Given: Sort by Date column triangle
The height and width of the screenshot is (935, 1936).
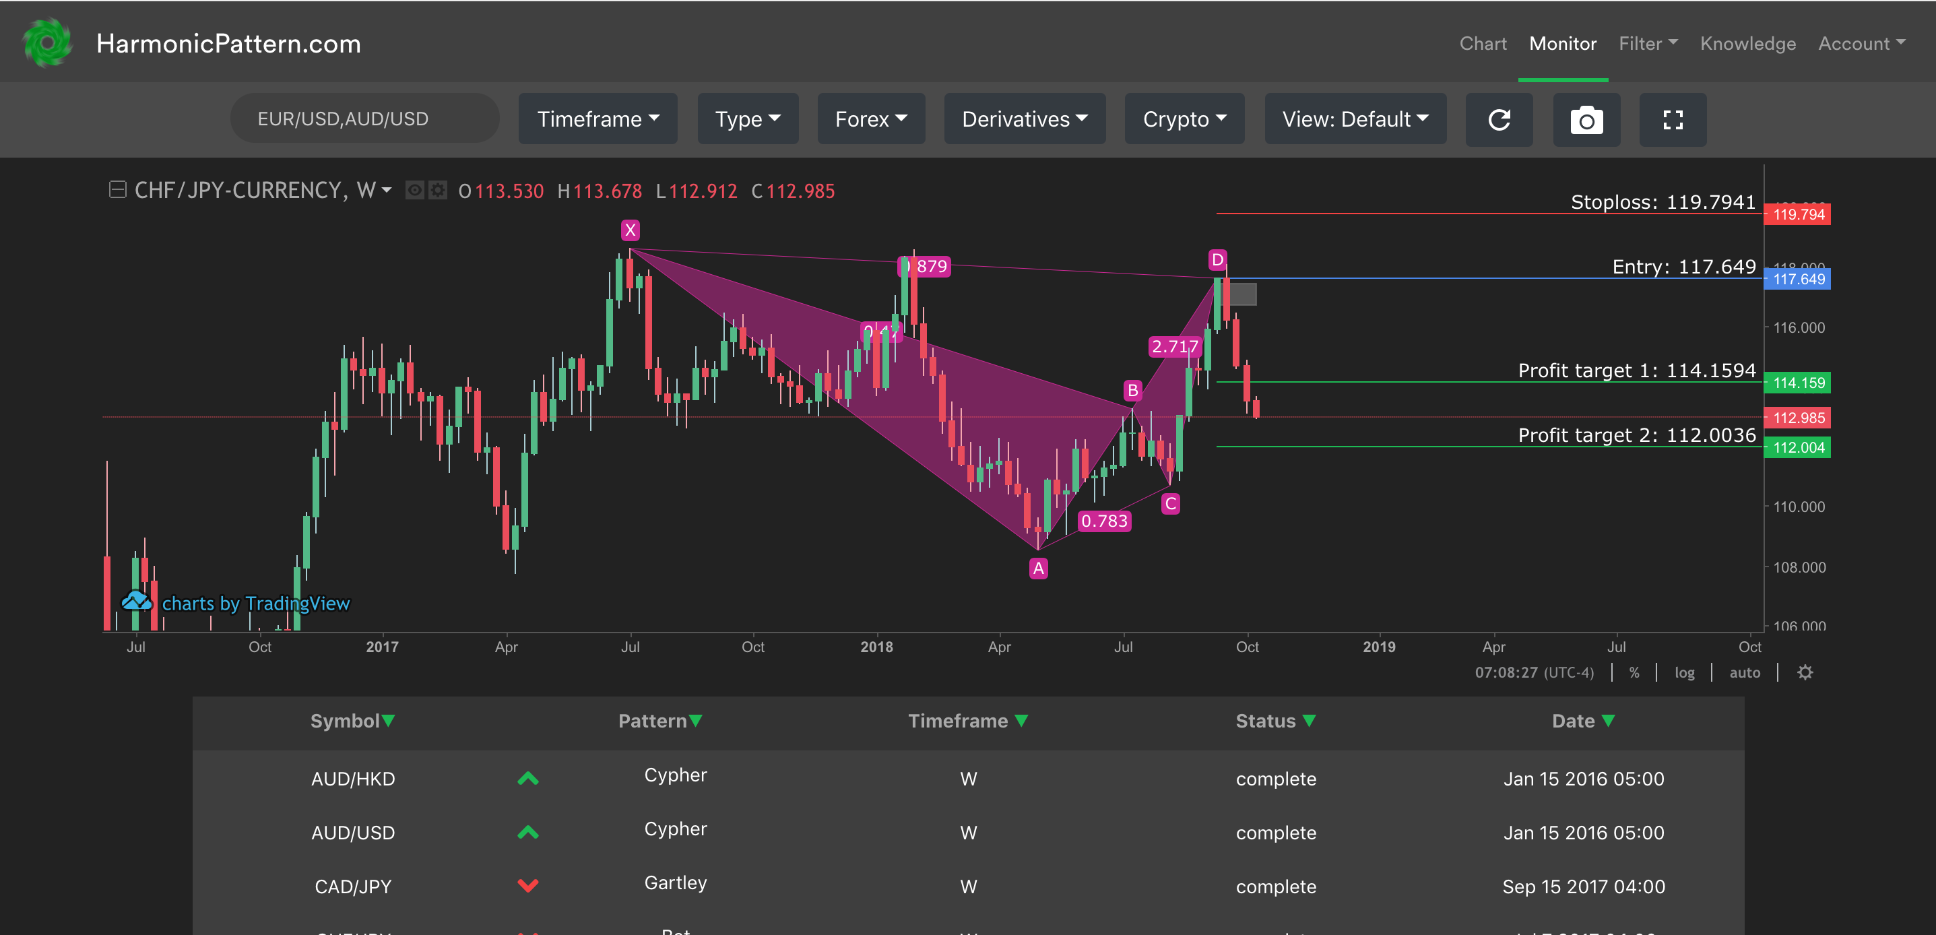Looking at the screenshot, I should (x=1609, y=721).
